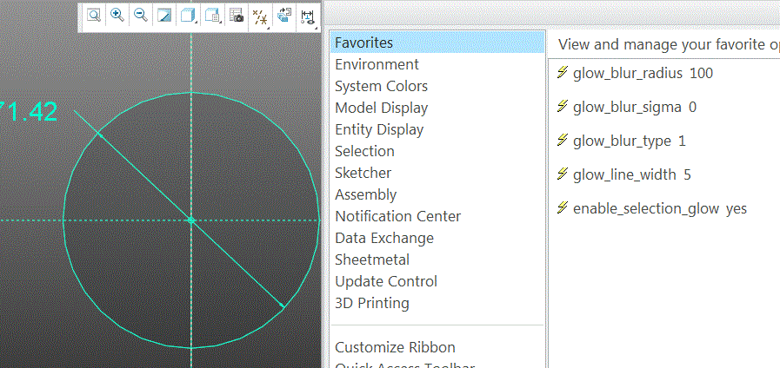Click the yes value of enable_selection_glow

(737, 209)
